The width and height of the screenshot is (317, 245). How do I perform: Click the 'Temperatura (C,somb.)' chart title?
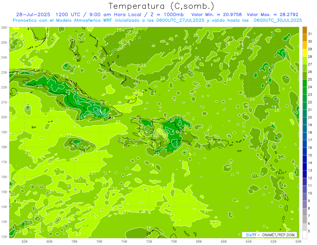click(161, 6)
